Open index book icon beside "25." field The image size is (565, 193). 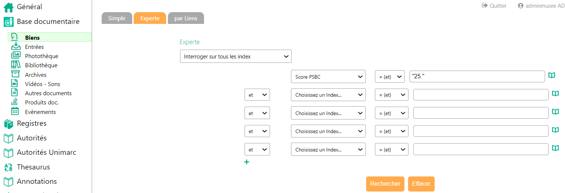[x=551, y=75]
